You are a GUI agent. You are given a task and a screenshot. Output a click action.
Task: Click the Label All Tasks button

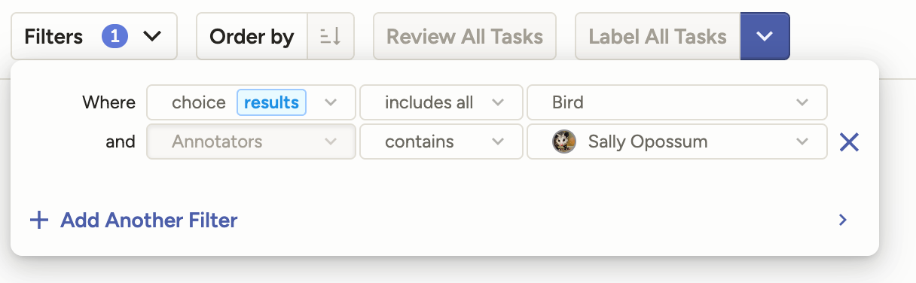pyautogui.click(x=658, y=36)
